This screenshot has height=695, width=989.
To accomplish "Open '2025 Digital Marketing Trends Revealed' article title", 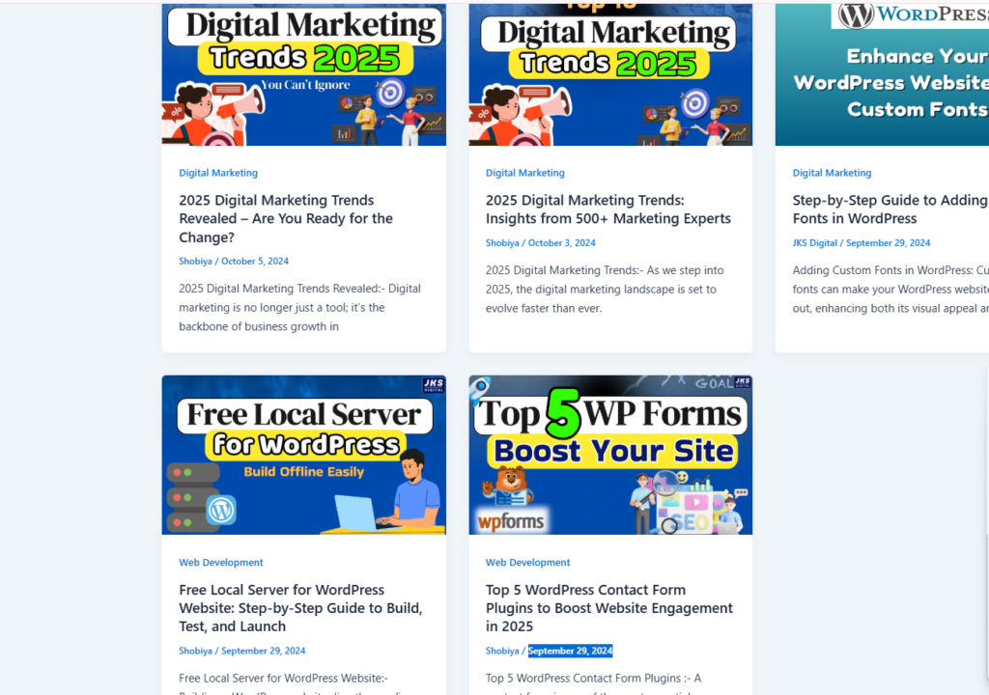I will pos(285,218).
